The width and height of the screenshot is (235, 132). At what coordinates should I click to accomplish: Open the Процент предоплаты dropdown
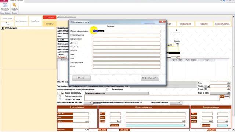click(63, 93)
